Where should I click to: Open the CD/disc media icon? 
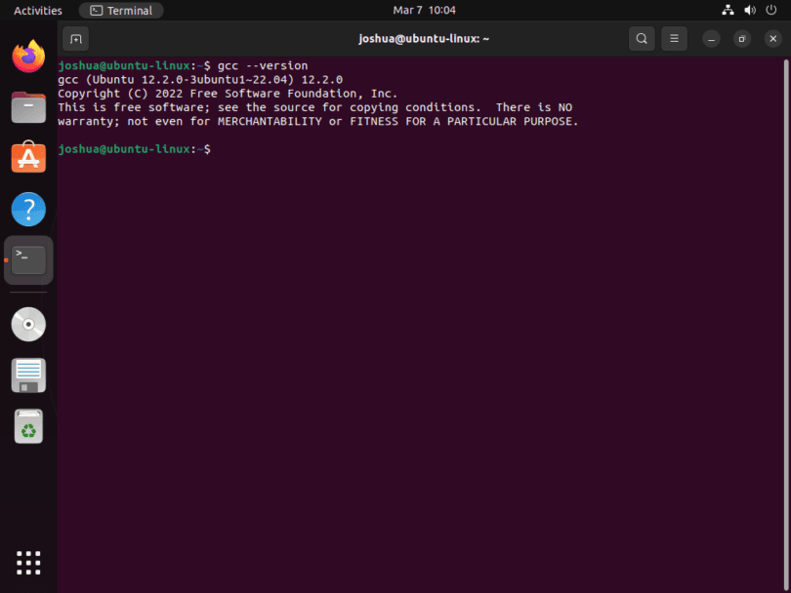pos(28,324)
